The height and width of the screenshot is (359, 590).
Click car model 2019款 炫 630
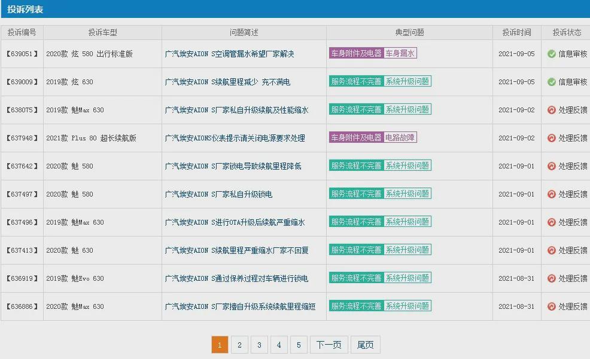(x=69, y=82)
